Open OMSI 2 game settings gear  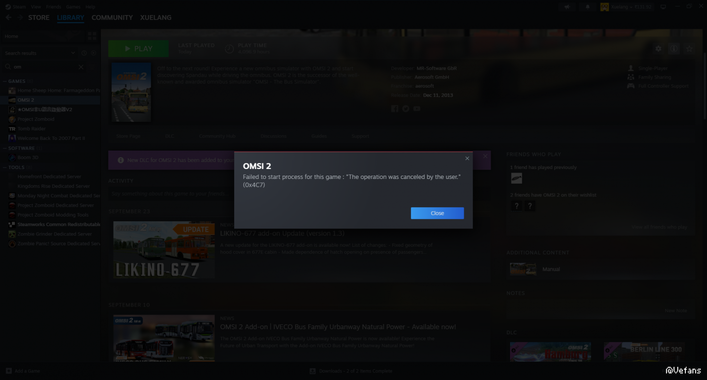click(x=658, y=49)
